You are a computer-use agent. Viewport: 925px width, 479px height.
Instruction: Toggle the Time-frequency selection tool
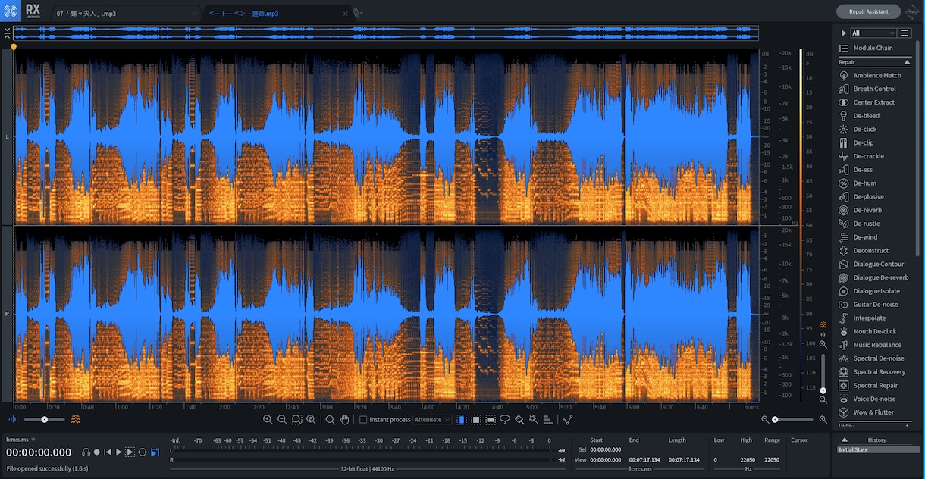476,420
